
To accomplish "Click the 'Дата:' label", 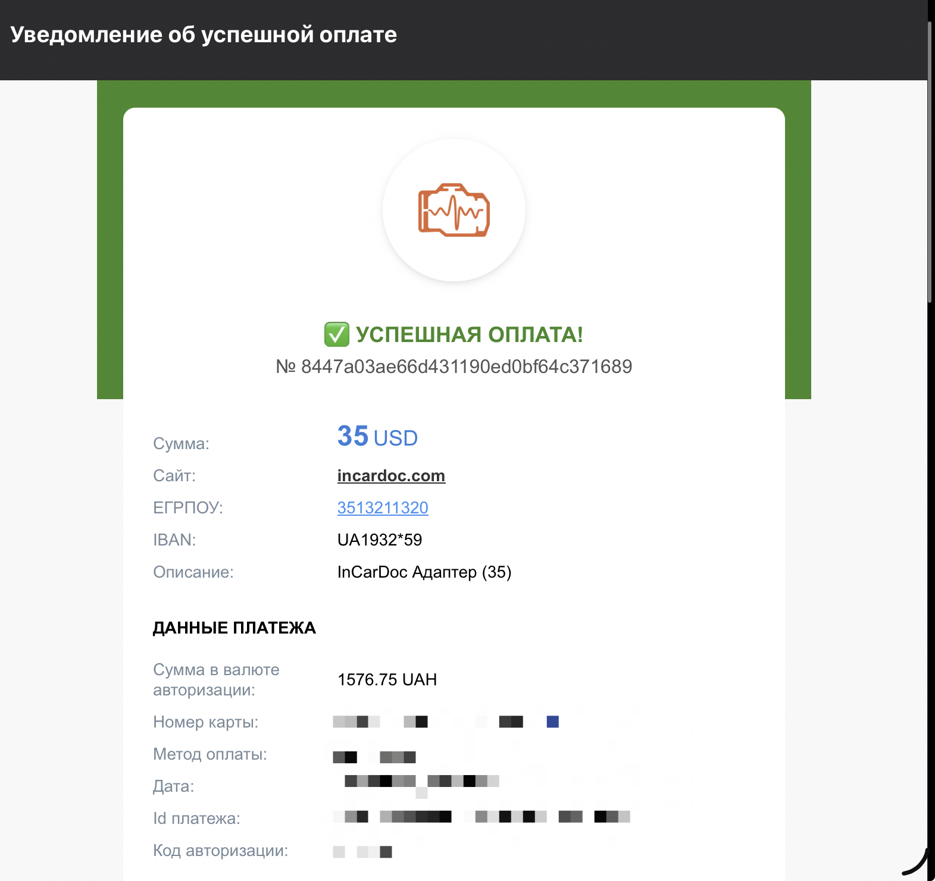I will pyautogui.click(x=174, y=786).
